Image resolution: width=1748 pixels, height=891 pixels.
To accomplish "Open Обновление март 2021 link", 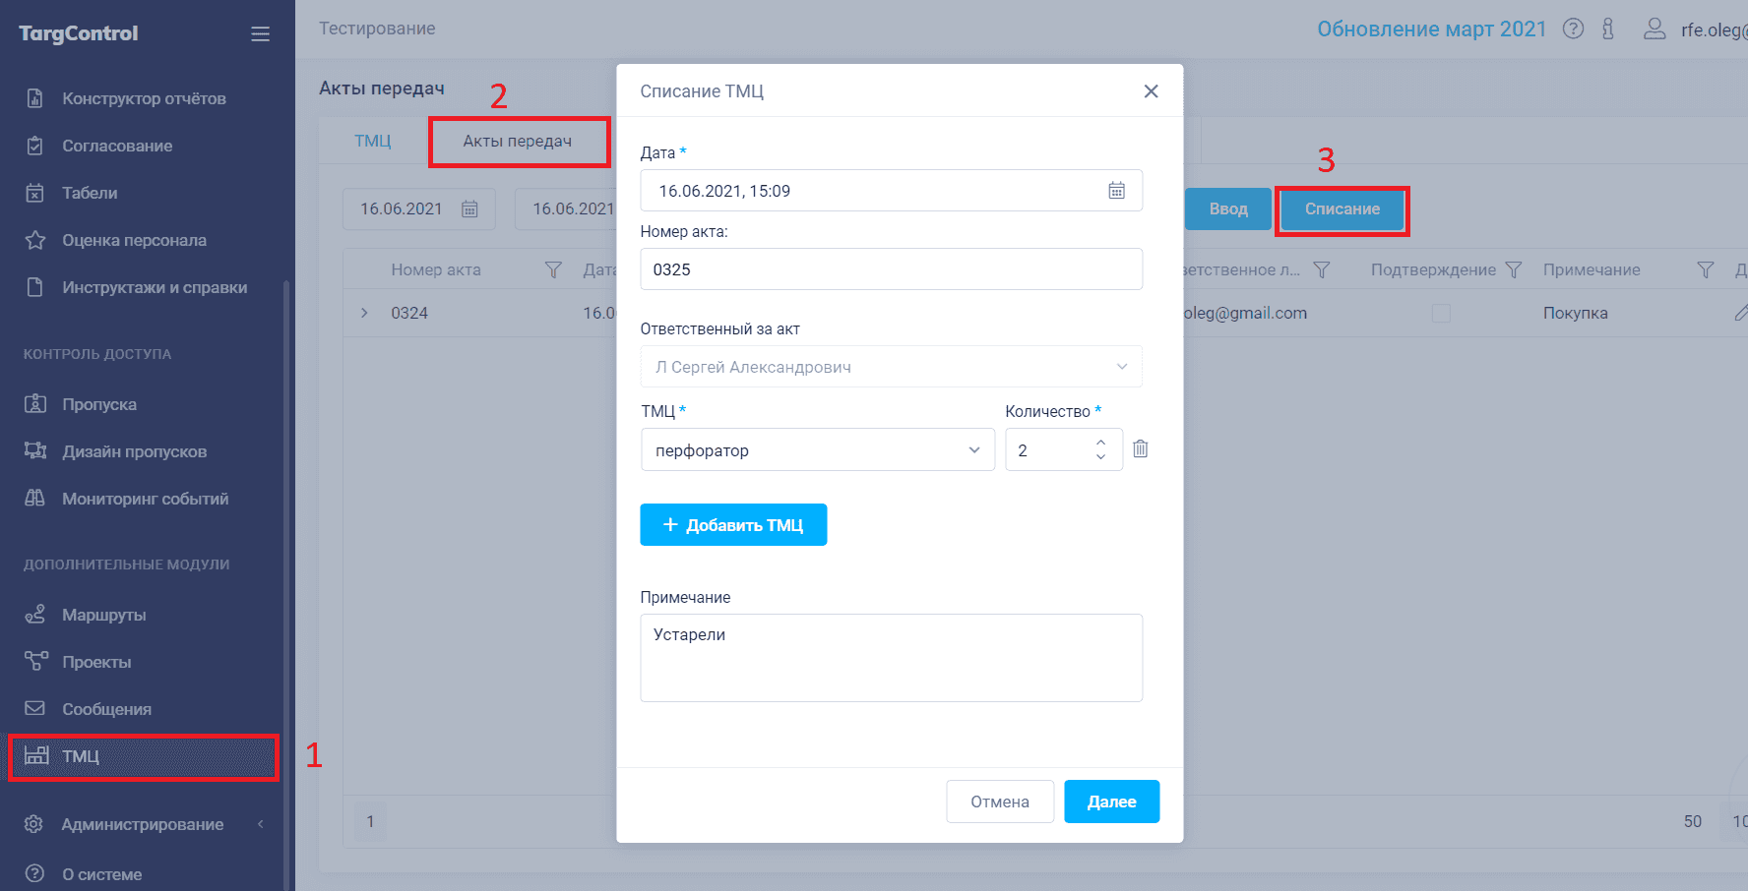I will pos(1432,30).
